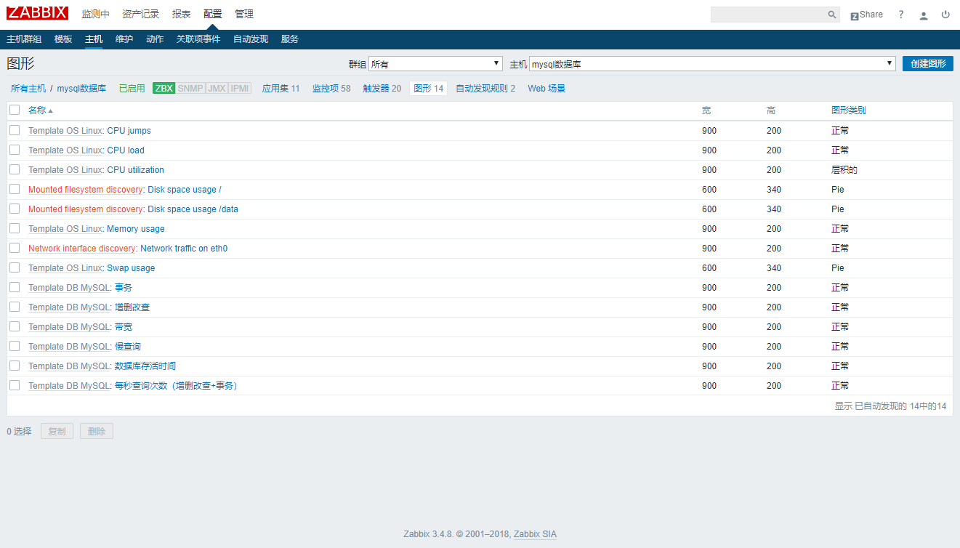Open the 报表 top menu
This screenshot has width=960, height=548.
point(182,15)
